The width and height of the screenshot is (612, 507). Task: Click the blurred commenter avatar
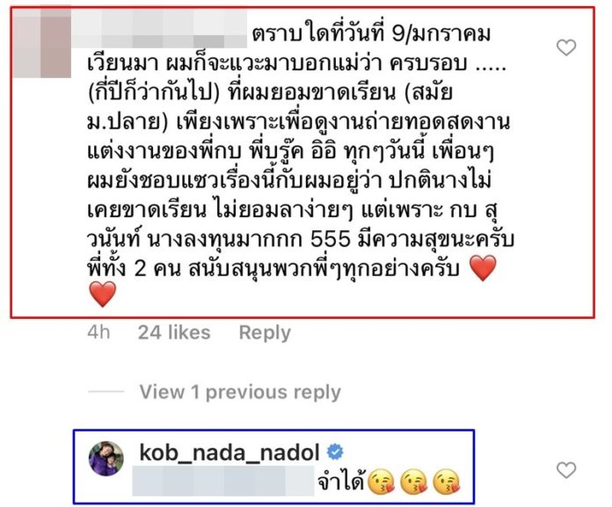tap(42, 42)
